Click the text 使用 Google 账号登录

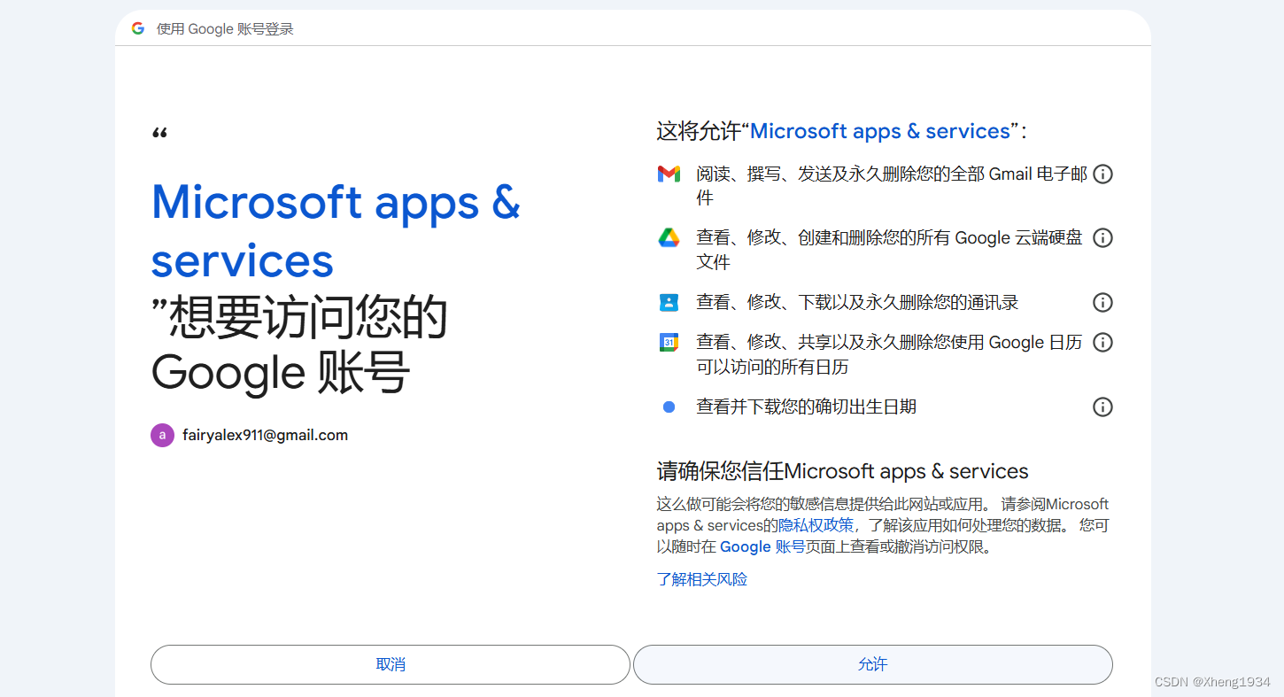(225, 29)
